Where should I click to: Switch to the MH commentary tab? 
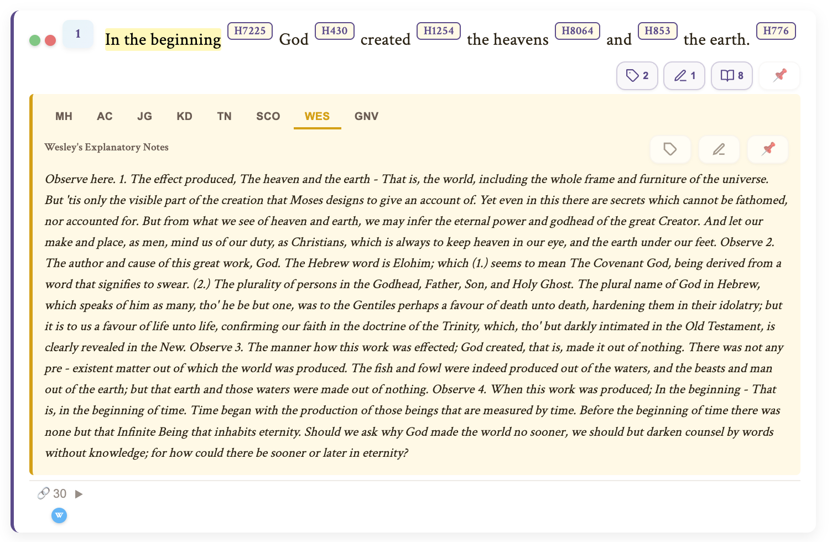(64, 116)
